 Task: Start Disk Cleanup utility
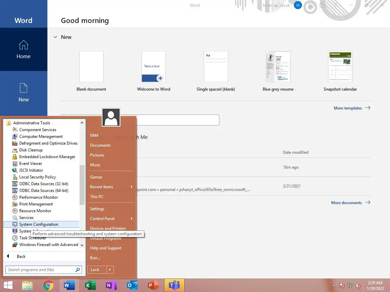point(31,150)
